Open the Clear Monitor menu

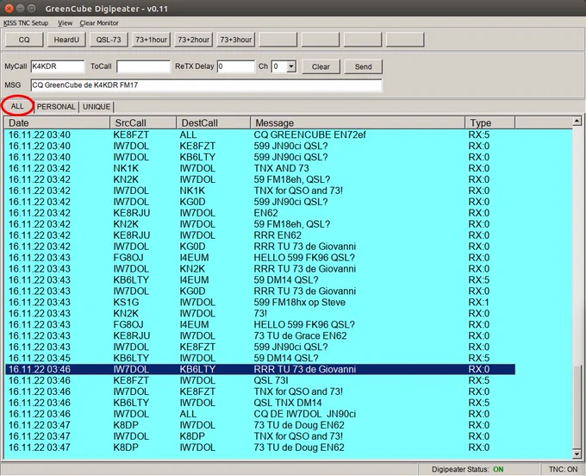pyautogui.click(x=99, y=23)
